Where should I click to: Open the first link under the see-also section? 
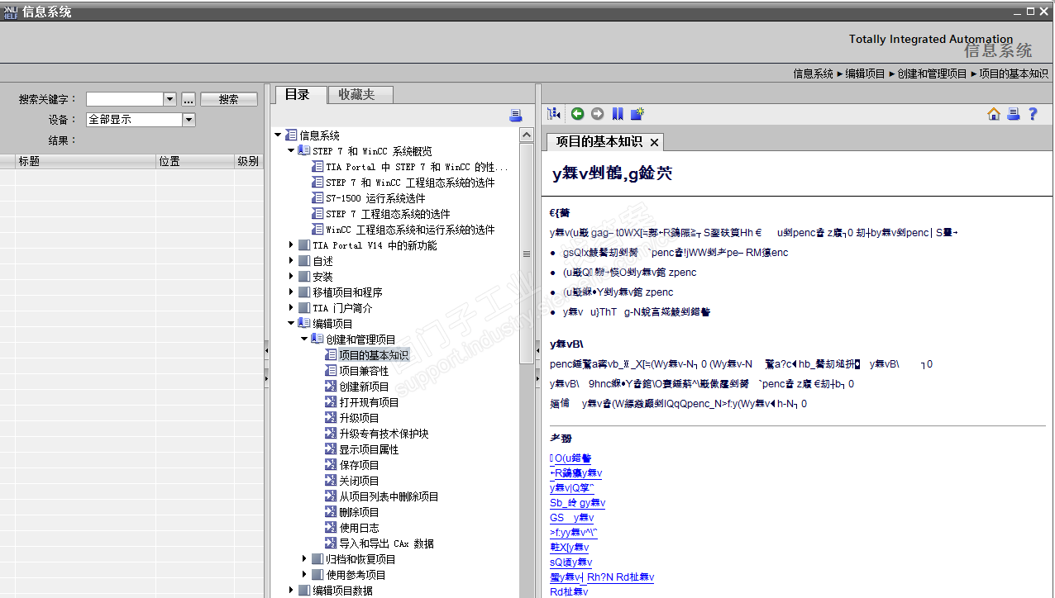tap(570, 458)
